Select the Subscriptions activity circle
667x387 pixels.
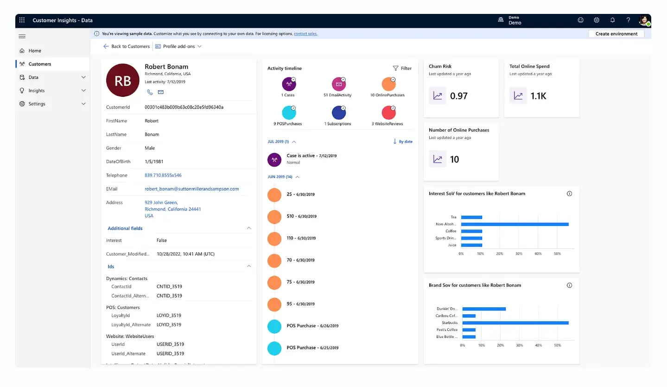pyautogui.click(x=339, y=113)
